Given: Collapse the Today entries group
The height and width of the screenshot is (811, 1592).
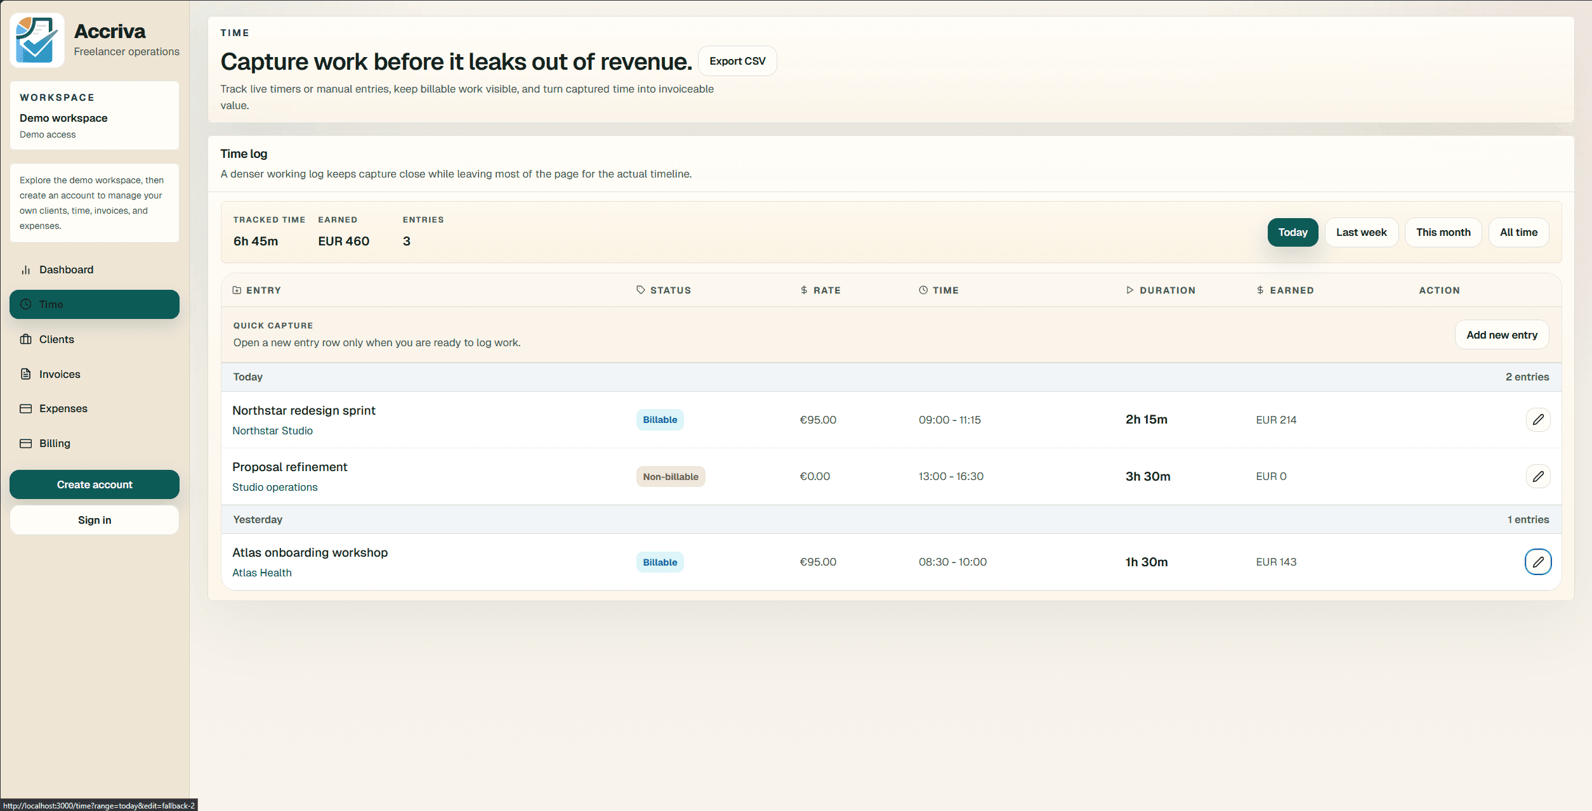Looking at the screenshot, I should point(247,377).
